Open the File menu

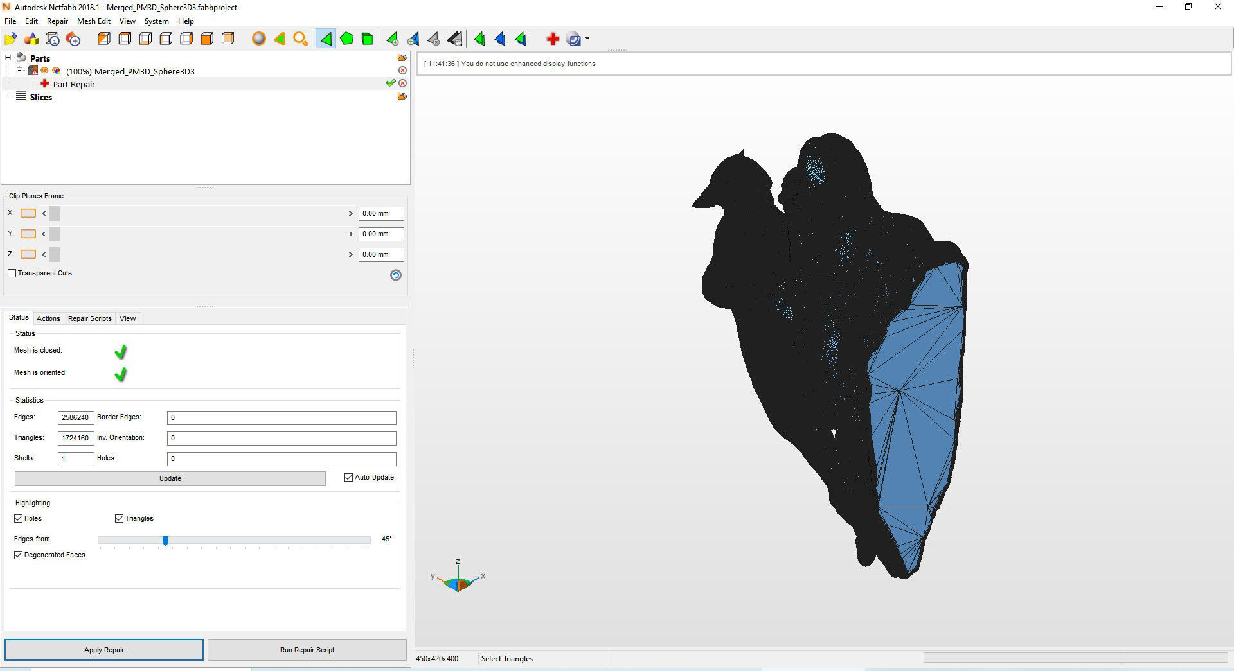[x=10, y=21]
